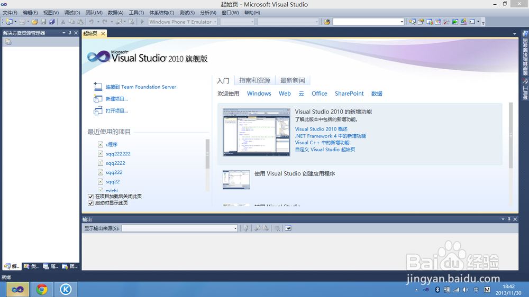Click the Find in Files icon

(x=327, y=22)
